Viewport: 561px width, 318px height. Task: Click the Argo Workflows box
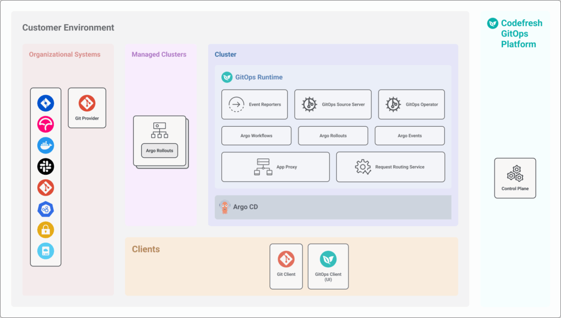pyautogui.click(x=256, y=136)
